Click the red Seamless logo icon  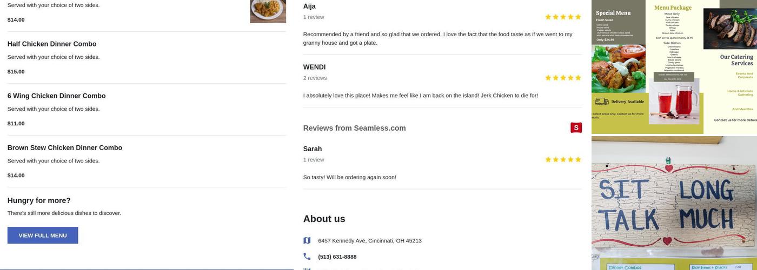coord(576,127)
